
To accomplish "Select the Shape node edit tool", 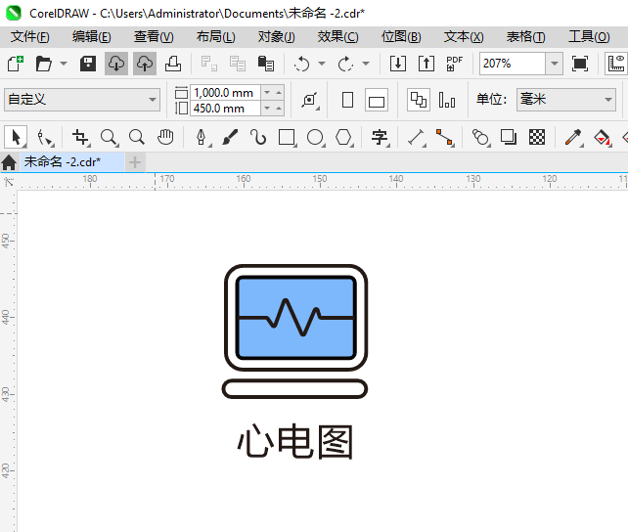I will pyautogui.click(x=45, y=137).
